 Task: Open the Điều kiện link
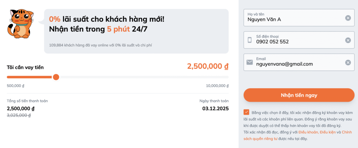click(328, 132)
